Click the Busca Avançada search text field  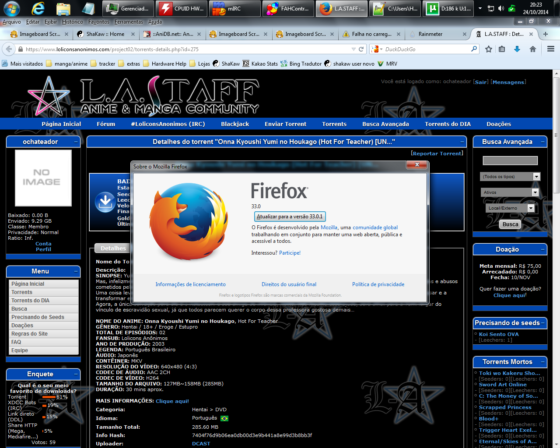(510, 161)
